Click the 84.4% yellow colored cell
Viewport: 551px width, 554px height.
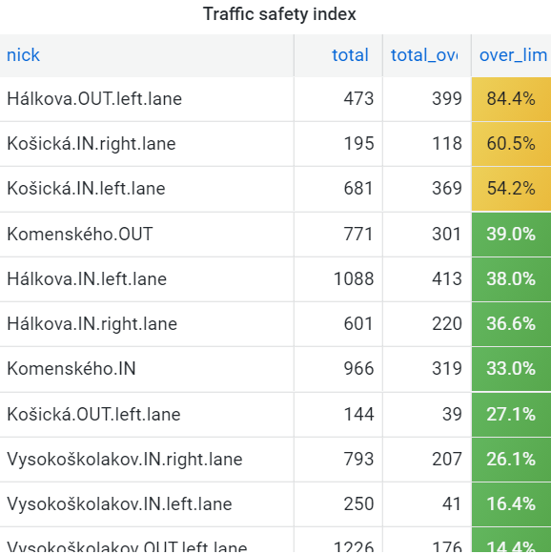coord(511,99)
